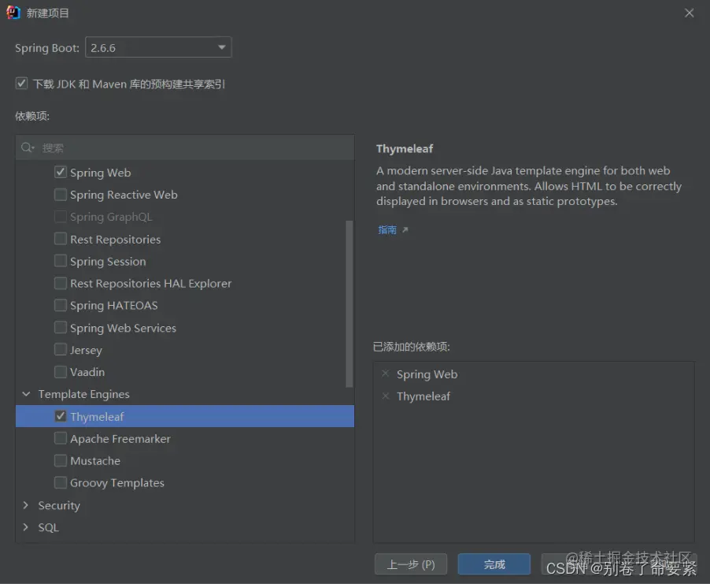Screen dimensions: 710x584
Task: Select the Thymeleaf label in the added list
Action: click(x=423, y=396)
